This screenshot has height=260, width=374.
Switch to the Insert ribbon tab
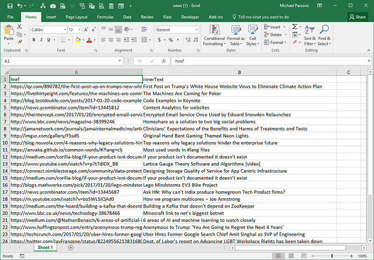coord(51,17)
